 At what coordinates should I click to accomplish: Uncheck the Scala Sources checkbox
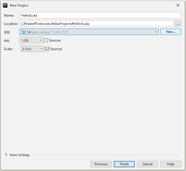(x=47, y=49)
